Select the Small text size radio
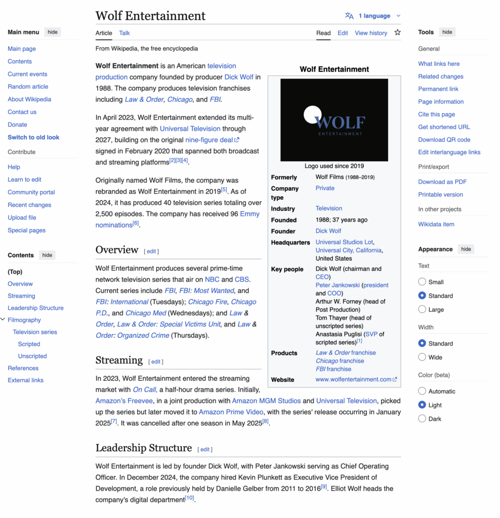Image resolution: width=500 pixels, height=518 pixels. pos(422,282)
